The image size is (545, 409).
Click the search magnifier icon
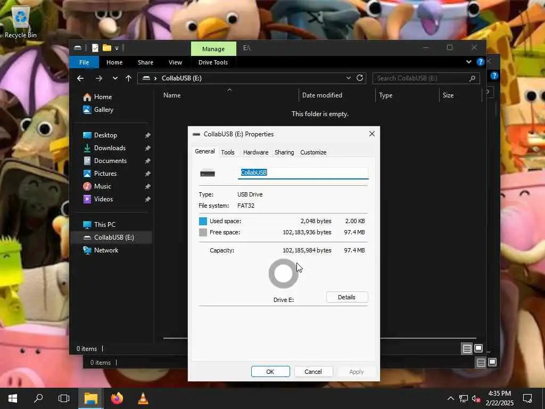472,78
